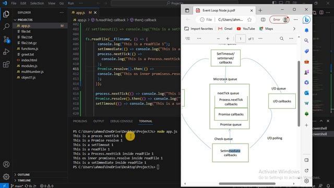Open Edge sidebar settings gear
334x188 pixels.
pyautogui.click(x=306, y=181)
